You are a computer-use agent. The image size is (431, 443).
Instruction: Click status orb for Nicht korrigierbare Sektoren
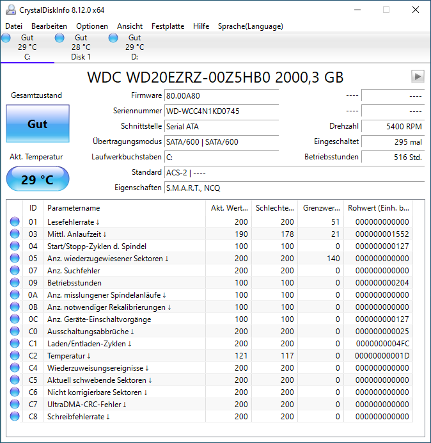pos(15,392)
